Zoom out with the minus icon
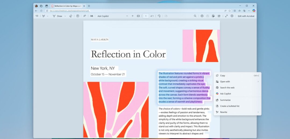 click(x=127, y=16)
